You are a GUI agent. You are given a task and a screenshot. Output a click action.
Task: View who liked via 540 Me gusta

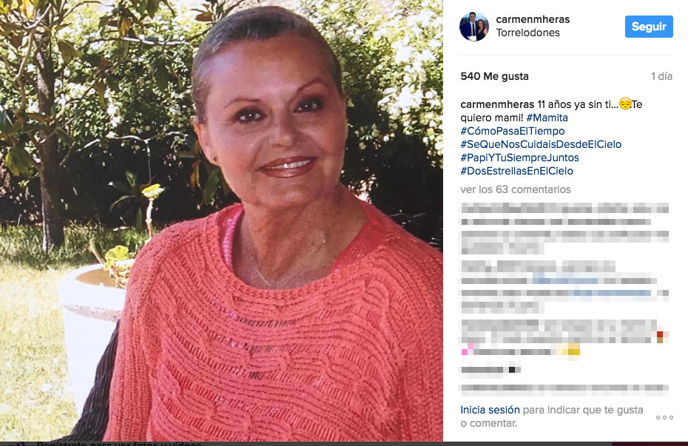pos(494,76)
